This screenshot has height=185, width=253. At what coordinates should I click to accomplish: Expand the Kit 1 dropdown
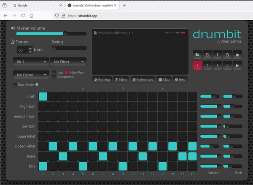point(30,62)
